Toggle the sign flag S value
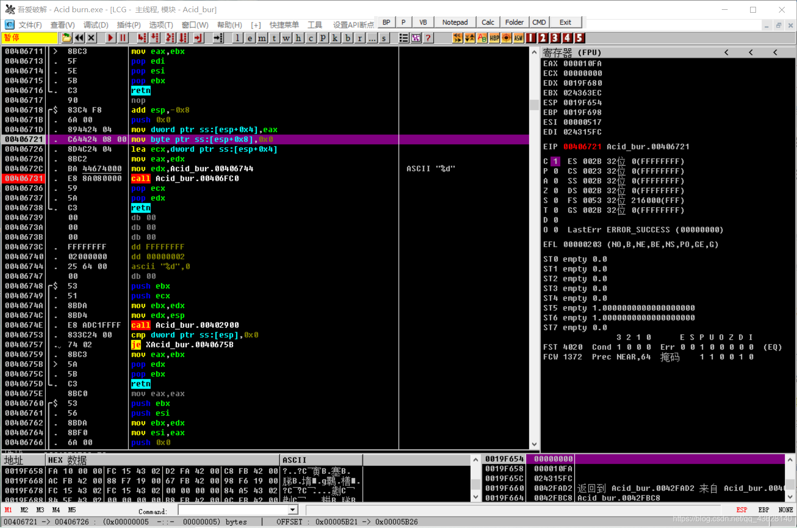The width and height of the screenshot is (797, 528). (x=555, y=200)
